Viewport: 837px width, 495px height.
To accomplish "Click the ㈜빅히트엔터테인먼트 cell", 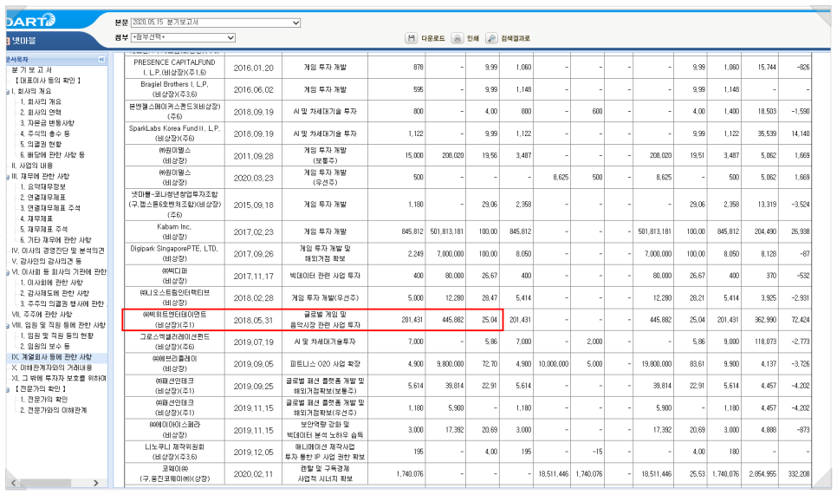I will pos(174,319).
